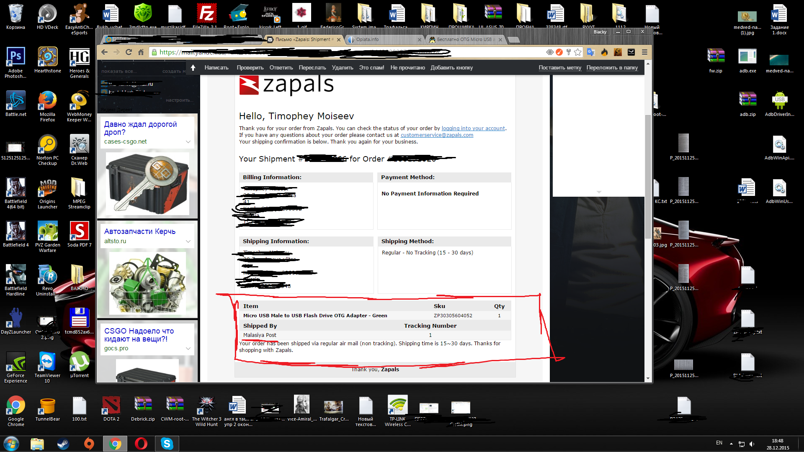Mark letter as Не прочитано
804x452 pixels.
(x=407, y=68)
